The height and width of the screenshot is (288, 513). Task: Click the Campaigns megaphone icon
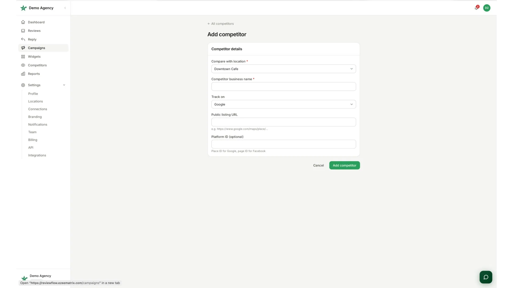[x=23, y=48]
